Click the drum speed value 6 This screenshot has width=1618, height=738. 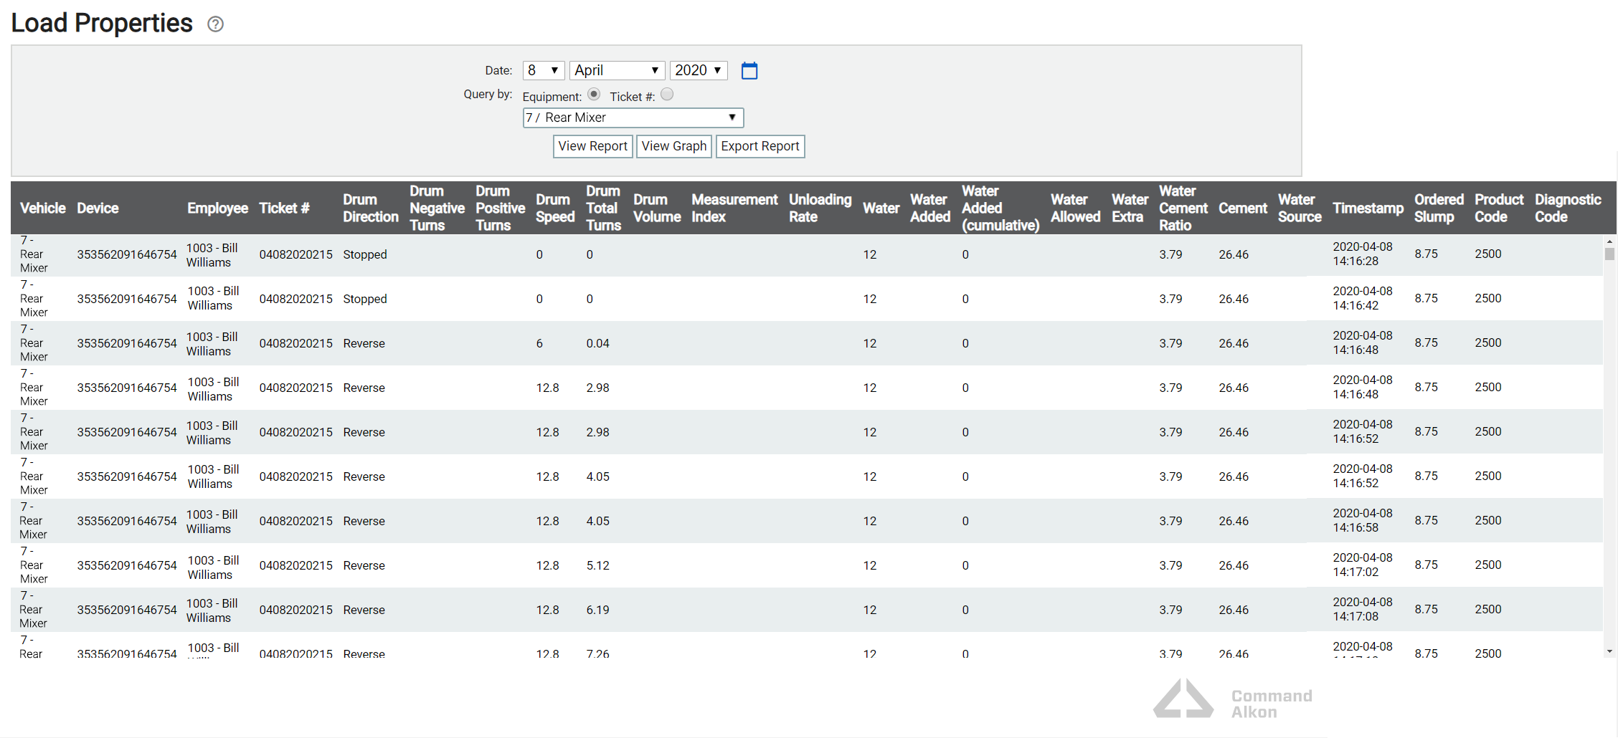539,343
